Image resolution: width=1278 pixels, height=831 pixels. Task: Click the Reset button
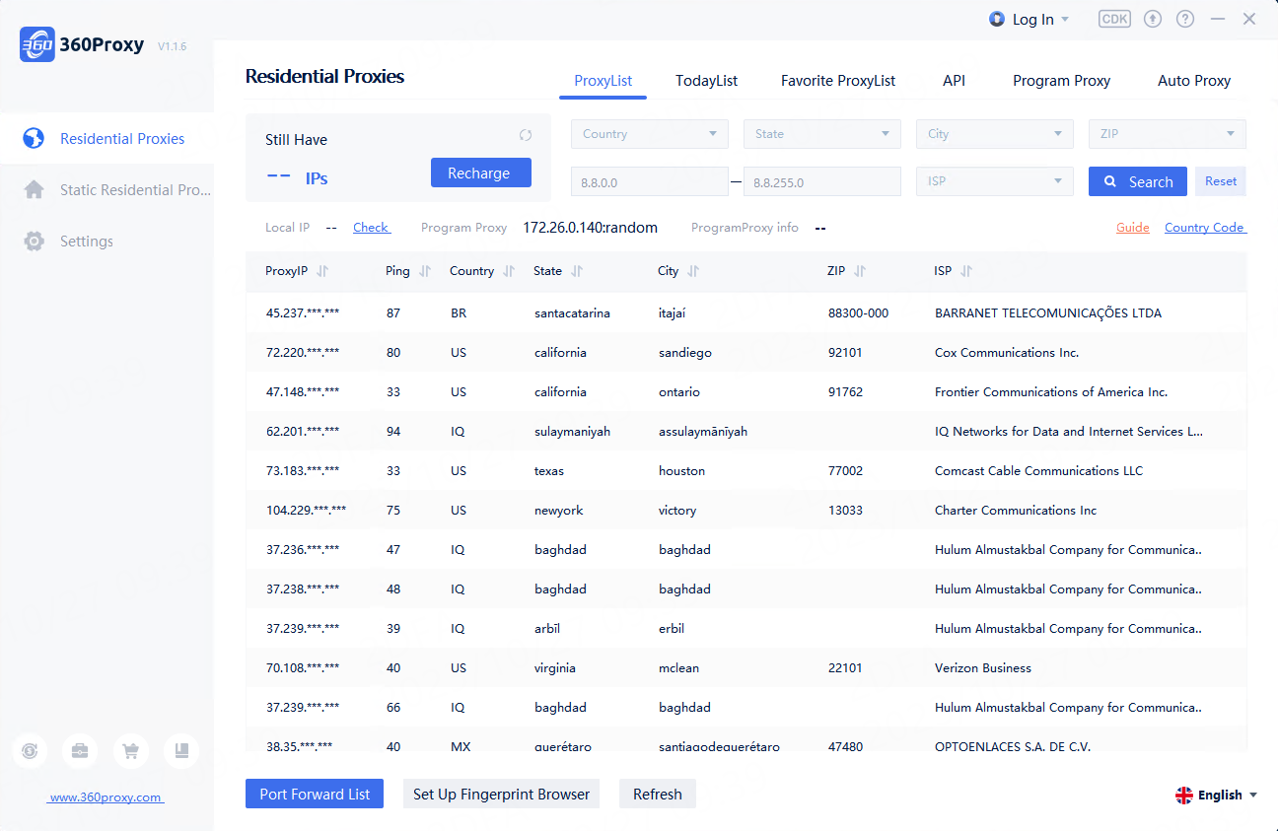point(1221,181)
